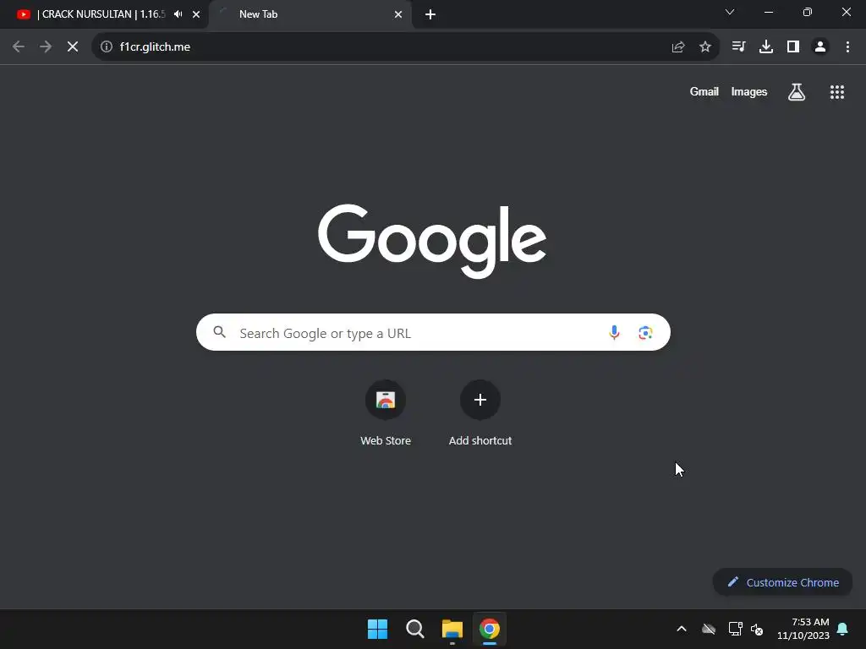Click the back navigation arrow
The image size is (866, 649).
[19, 47]
